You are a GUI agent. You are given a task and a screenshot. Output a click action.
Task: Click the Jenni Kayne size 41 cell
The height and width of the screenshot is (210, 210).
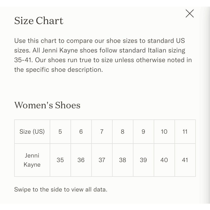coord(185,160)
